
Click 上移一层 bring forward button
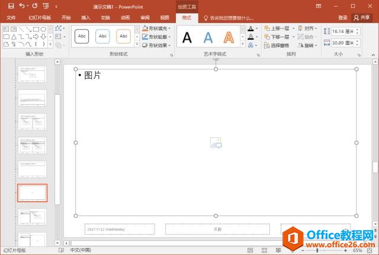(277, 28)
